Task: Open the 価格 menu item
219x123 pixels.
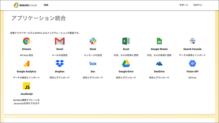Action: pos(46,5)
